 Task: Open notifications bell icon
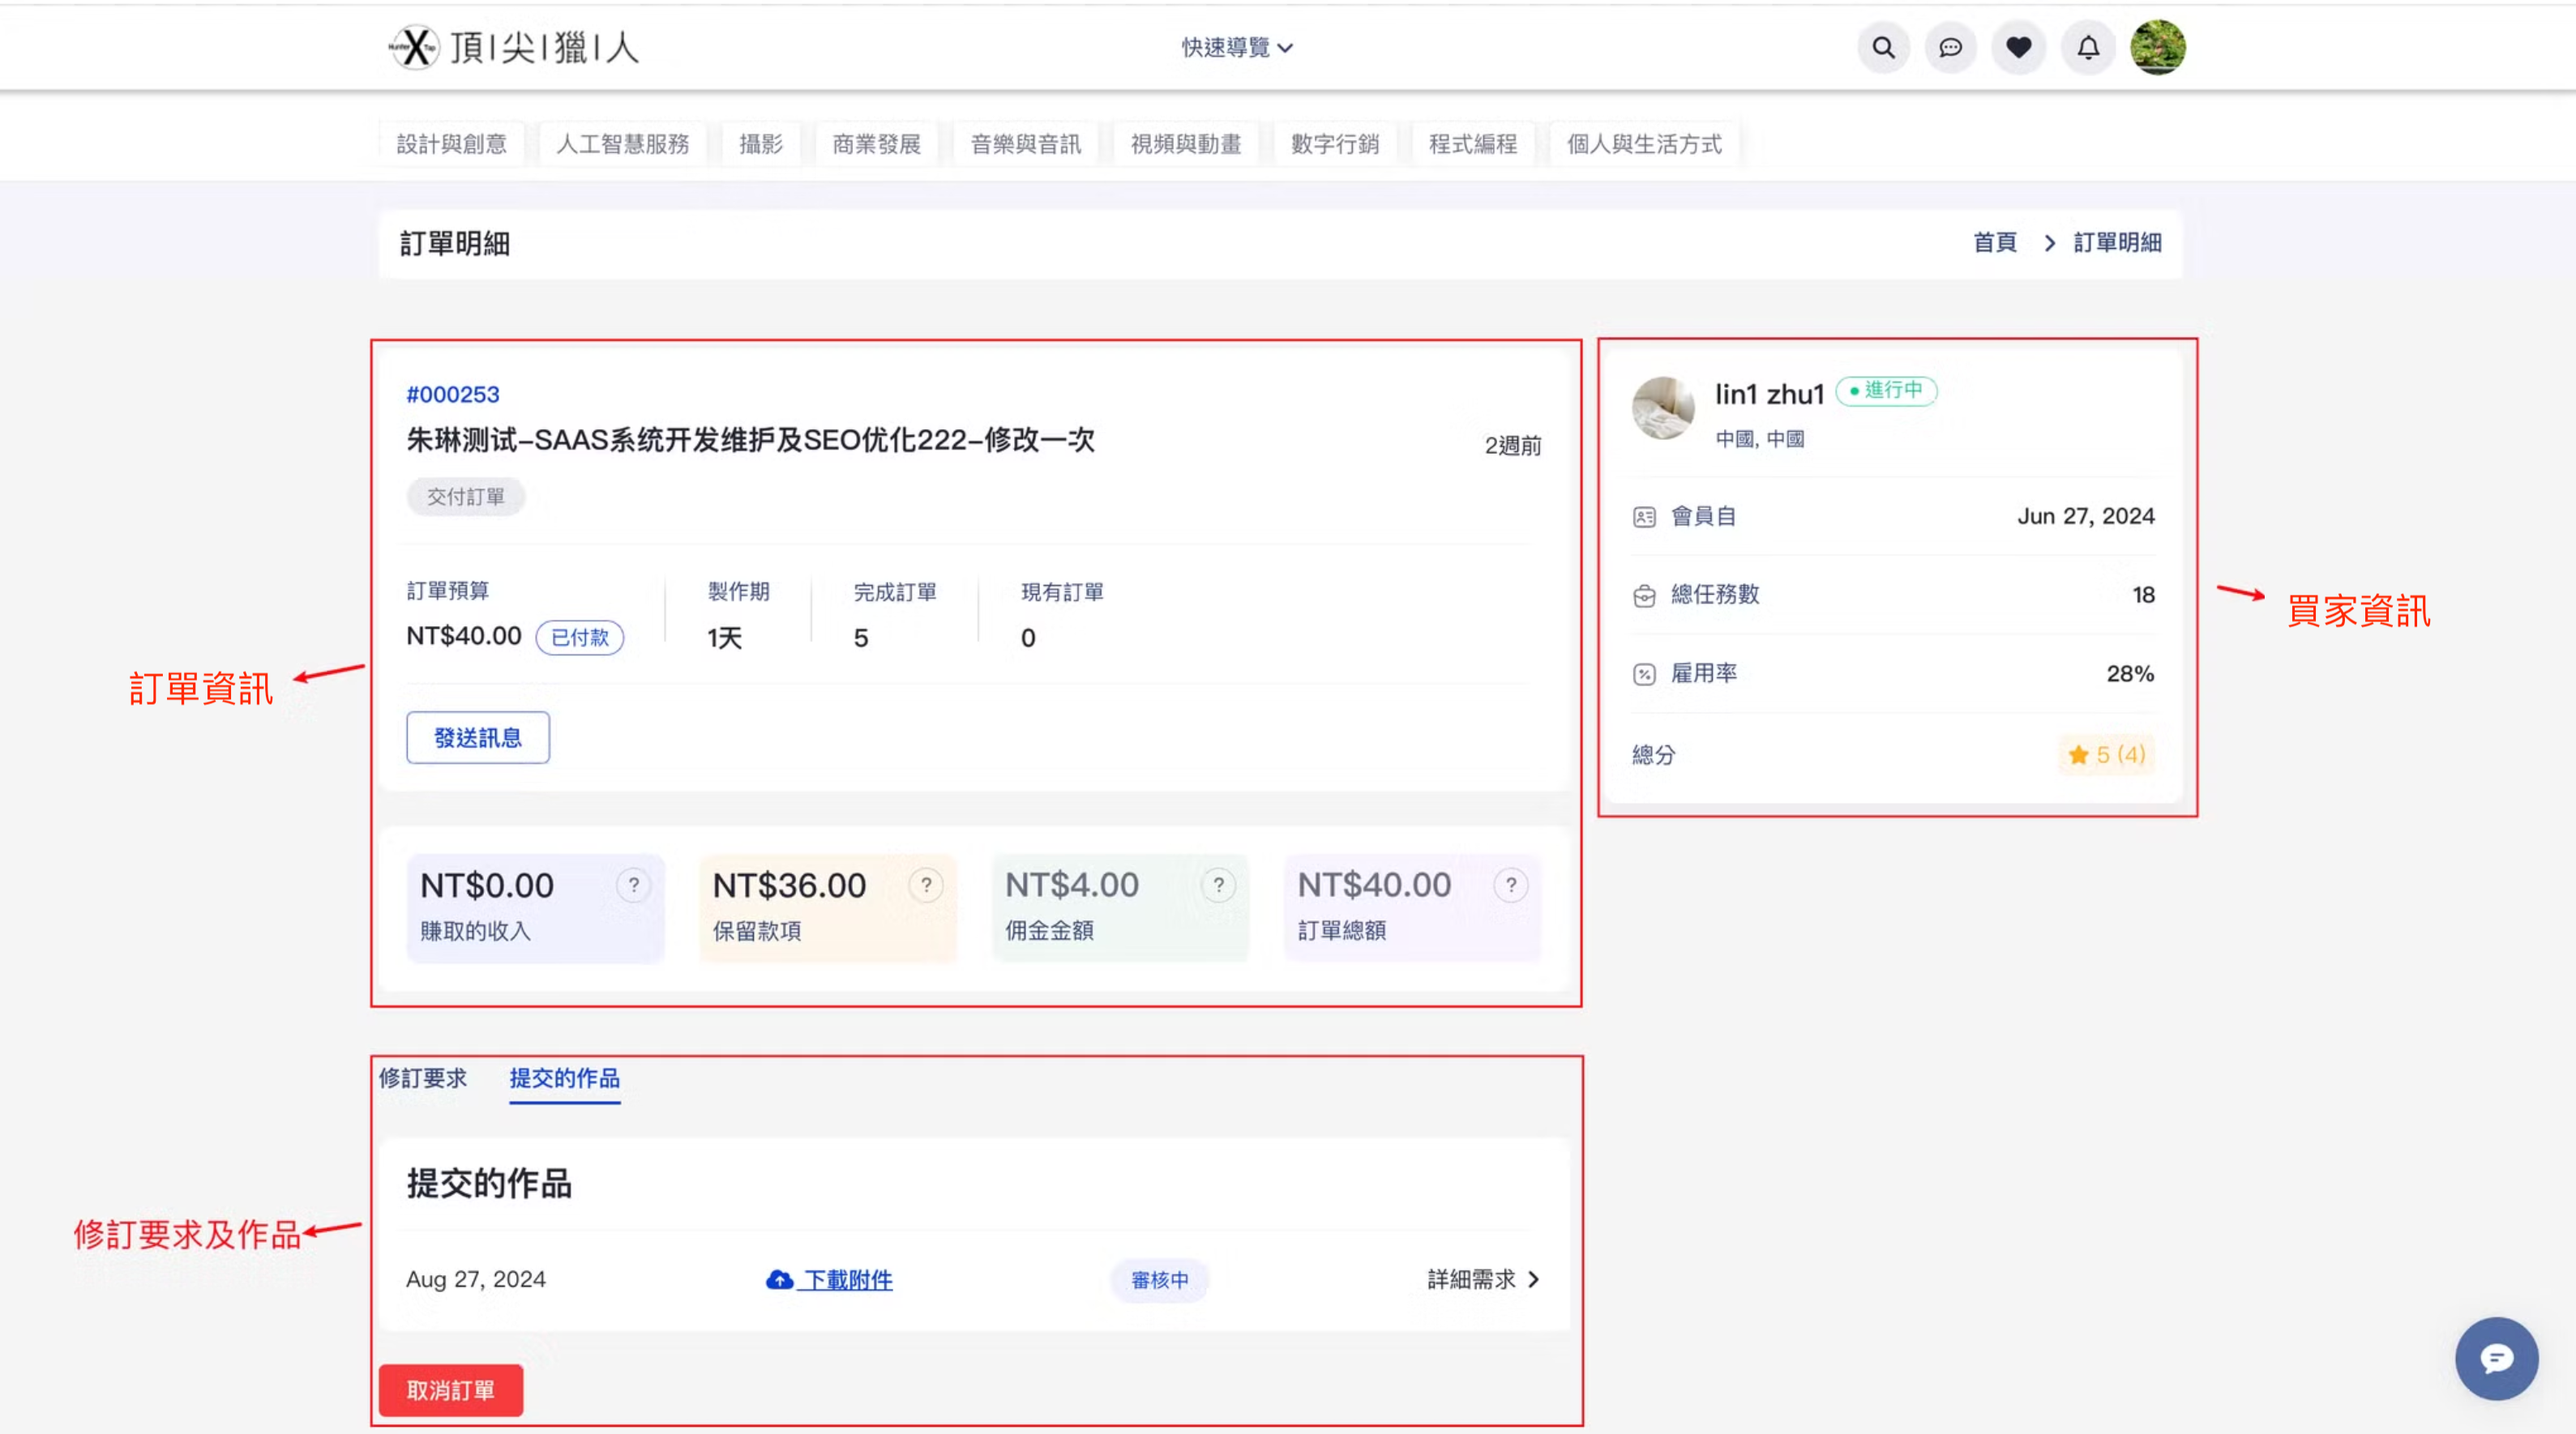tap(2088, 47)
